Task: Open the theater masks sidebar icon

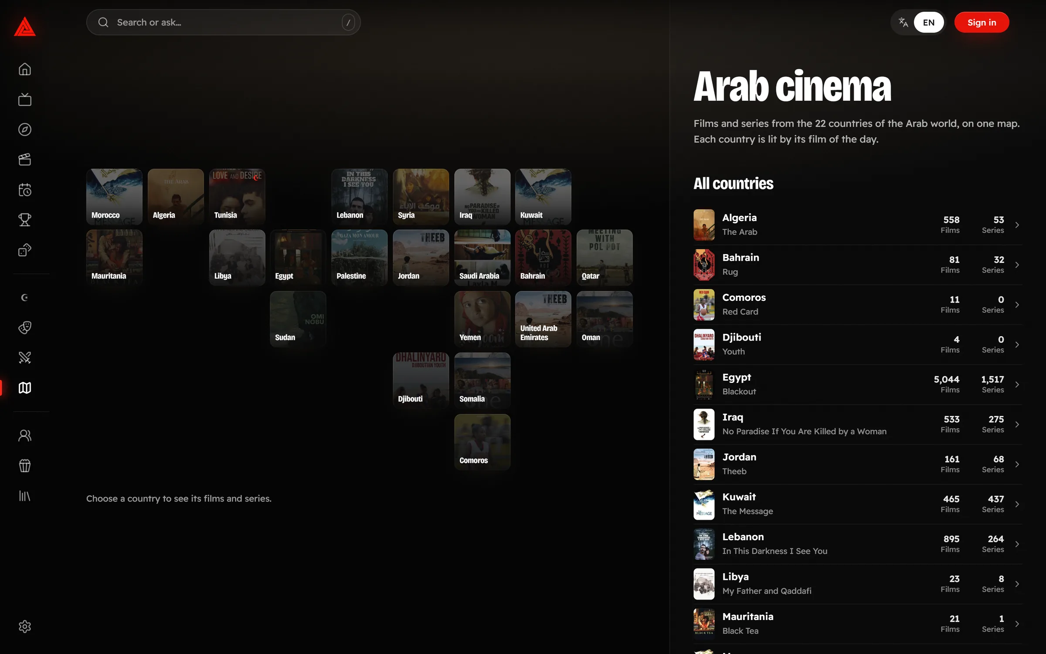Action: [x=25, y=328]
